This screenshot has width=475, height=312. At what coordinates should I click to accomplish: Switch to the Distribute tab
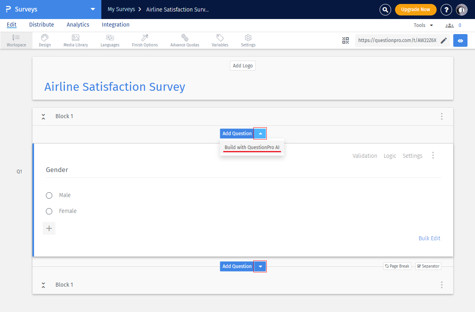coord(42,25)
